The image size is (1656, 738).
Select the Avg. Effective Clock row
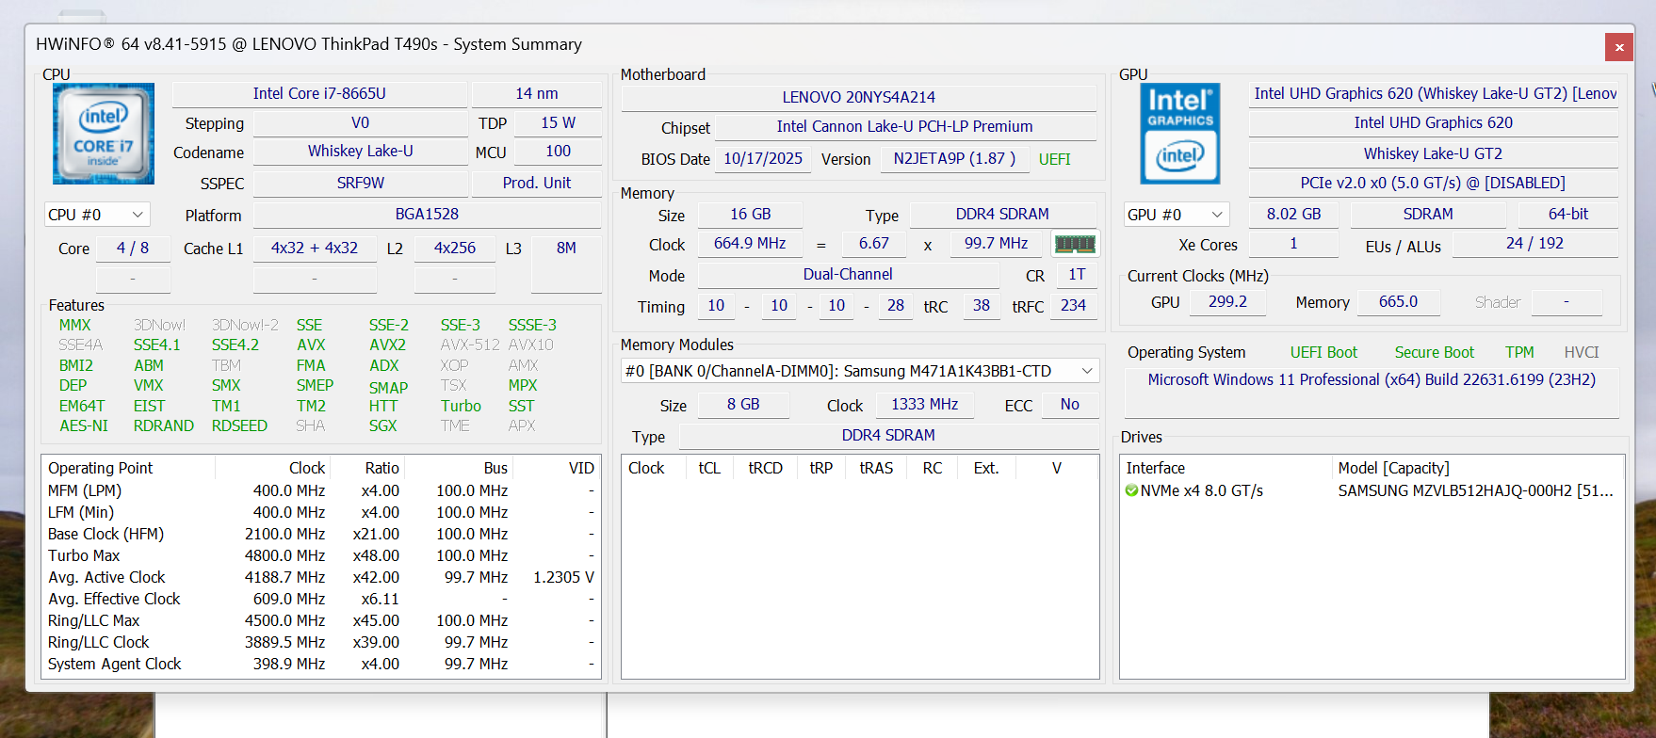pyautogui.click(x=321, y=599)
